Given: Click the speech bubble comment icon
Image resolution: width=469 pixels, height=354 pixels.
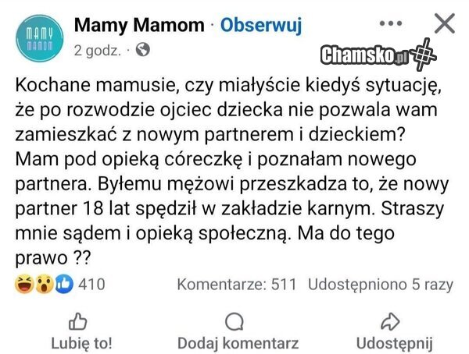Looking at the screenshot, I should [x=234, y=321].
